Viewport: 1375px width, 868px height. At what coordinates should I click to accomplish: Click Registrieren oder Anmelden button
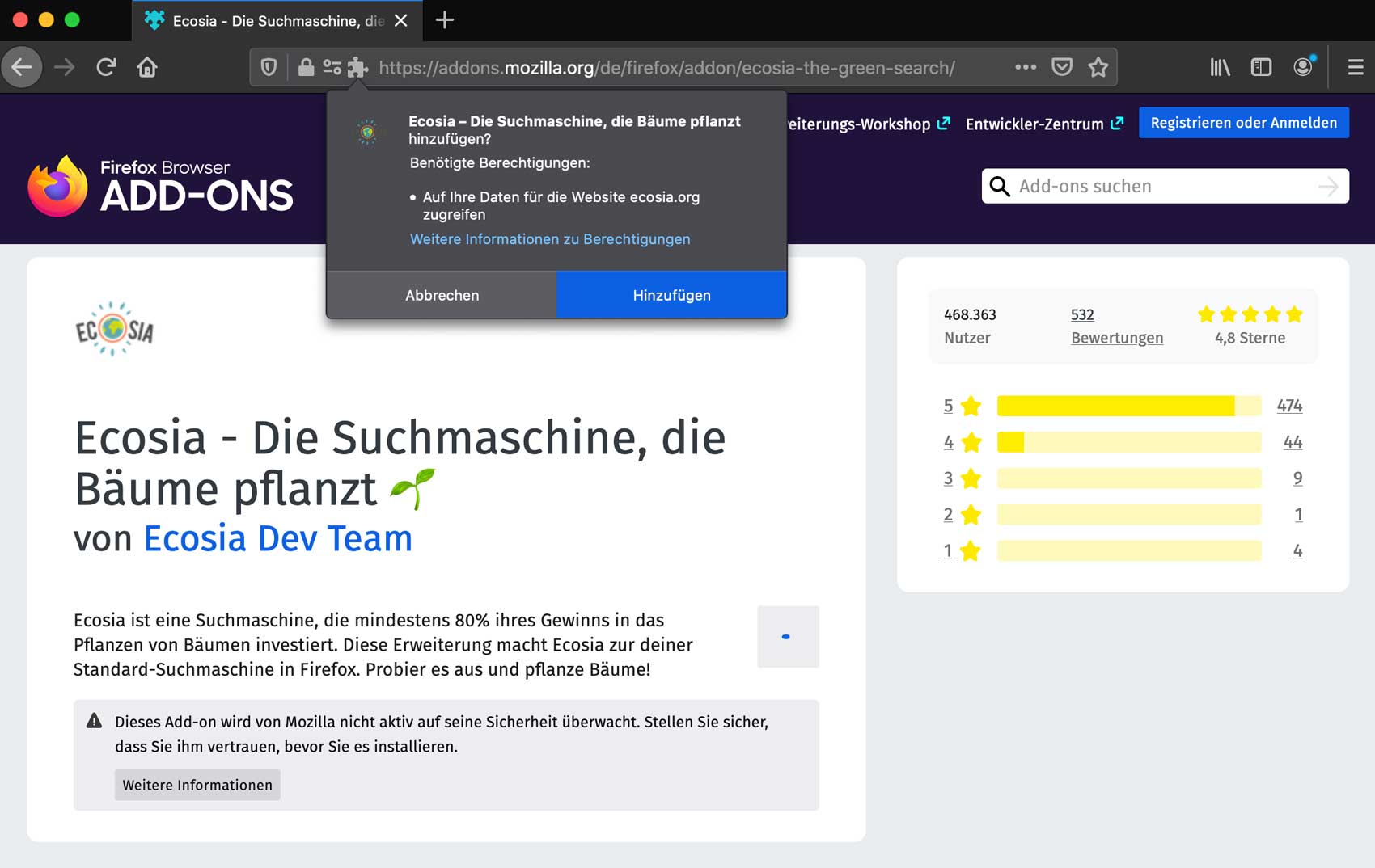click(1244, 123)
